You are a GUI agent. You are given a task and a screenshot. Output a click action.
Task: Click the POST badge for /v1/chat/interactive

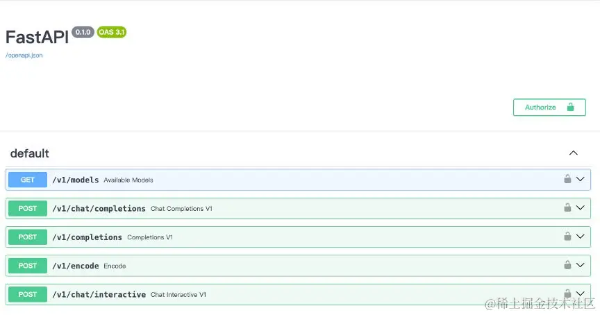tap(28, 294)
